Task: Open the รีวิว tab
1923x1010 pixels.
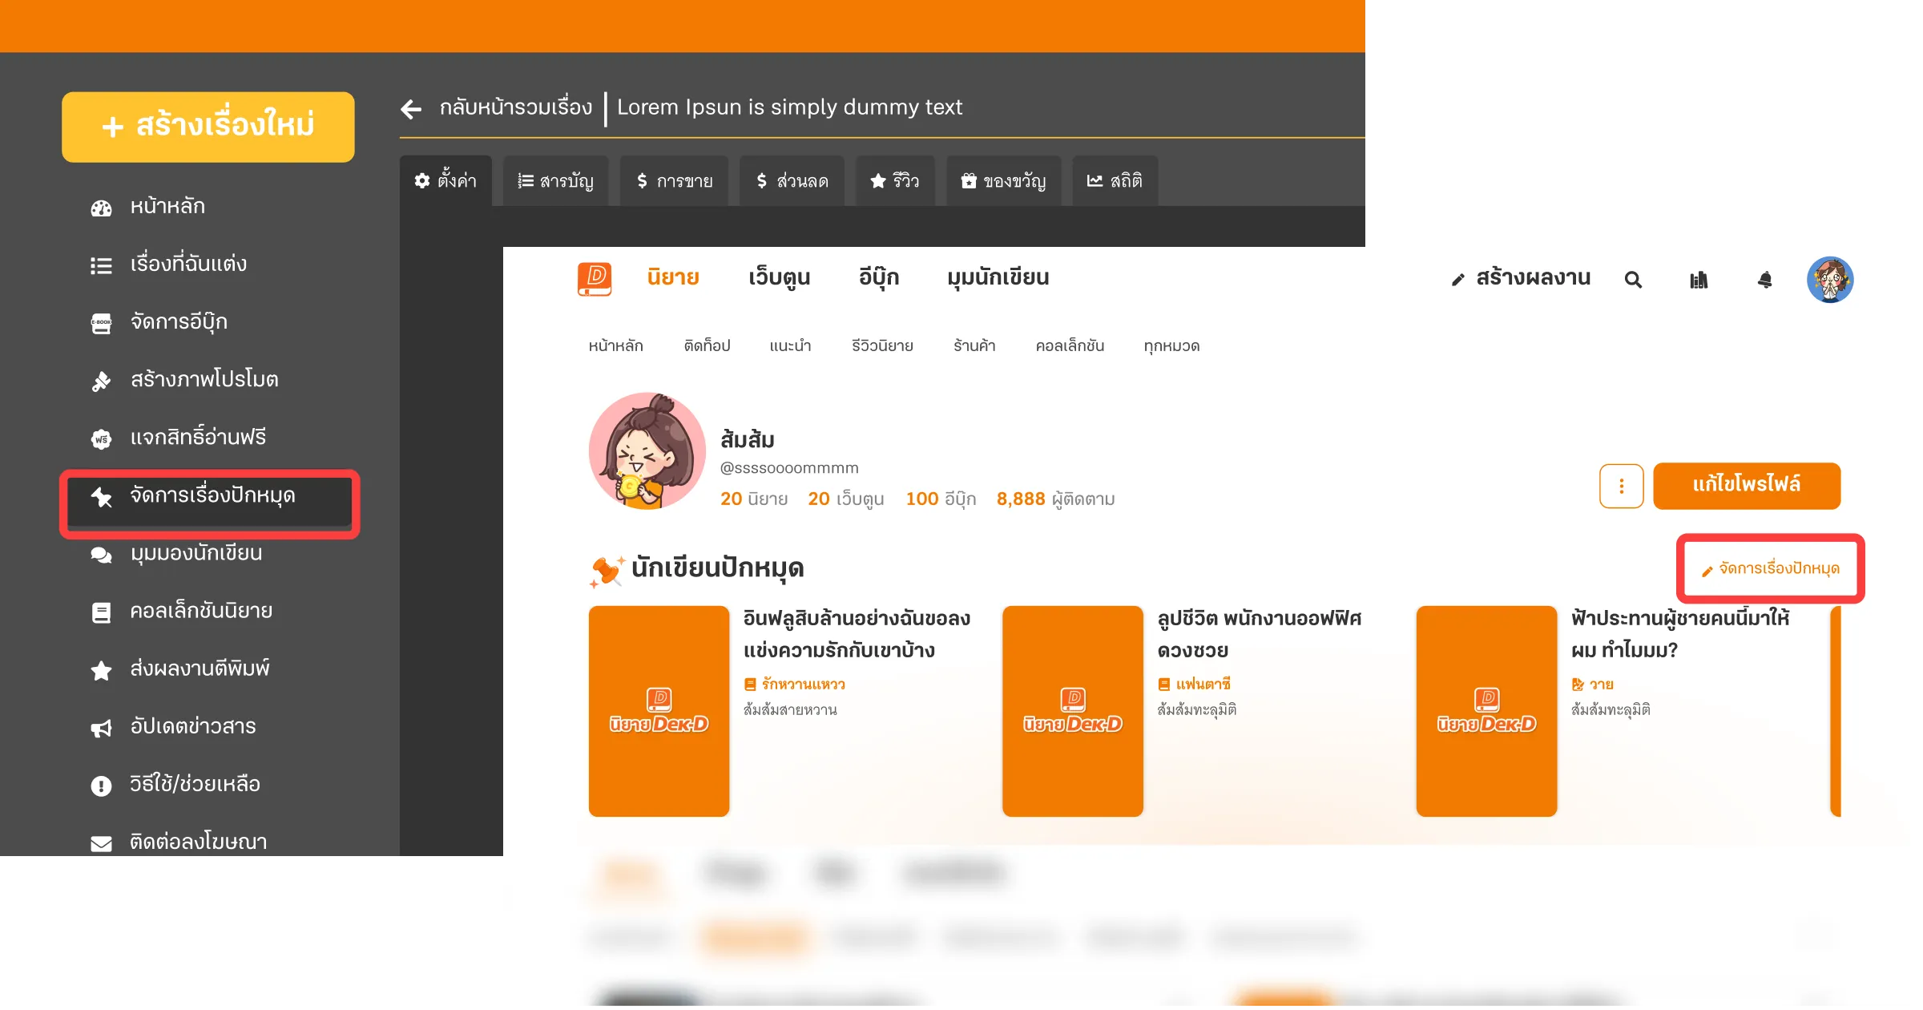Action: pos(895,181)
